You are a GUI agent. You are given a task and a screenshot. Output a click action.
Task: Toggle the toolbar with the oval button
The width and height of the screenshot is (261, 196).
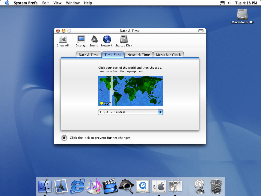pos(201,31)
